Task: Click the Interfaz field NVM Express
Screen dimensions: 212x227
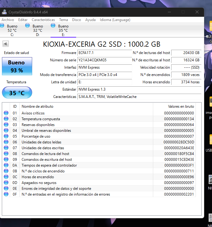Action: 104,67
